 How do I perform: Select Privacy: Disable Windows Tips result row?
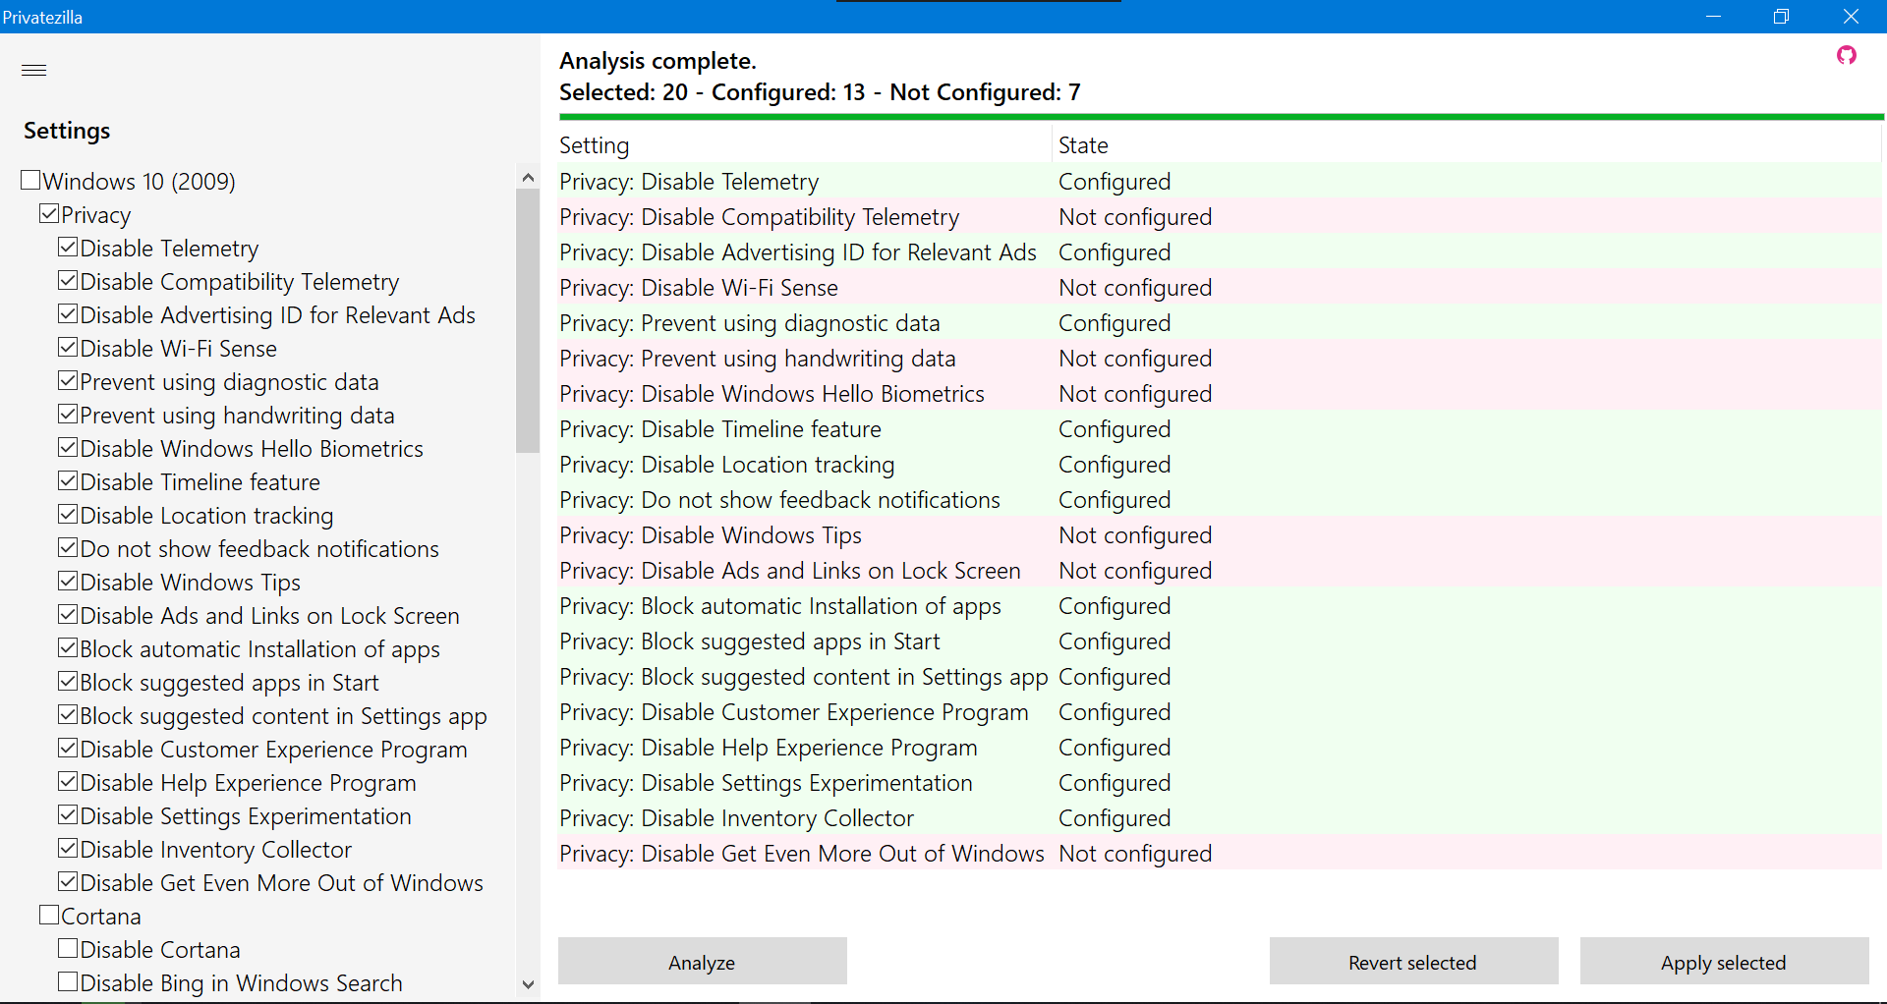tap(1220, 535)
